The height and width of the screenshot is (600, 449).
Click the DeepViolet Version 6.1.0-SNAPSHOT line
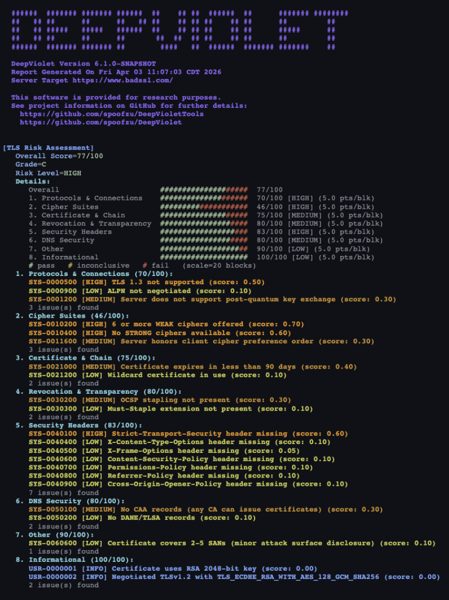(84, 63)
